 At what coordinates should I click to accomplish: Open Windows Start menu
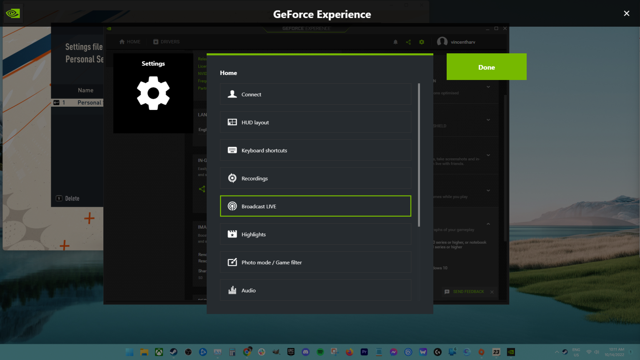130,352
